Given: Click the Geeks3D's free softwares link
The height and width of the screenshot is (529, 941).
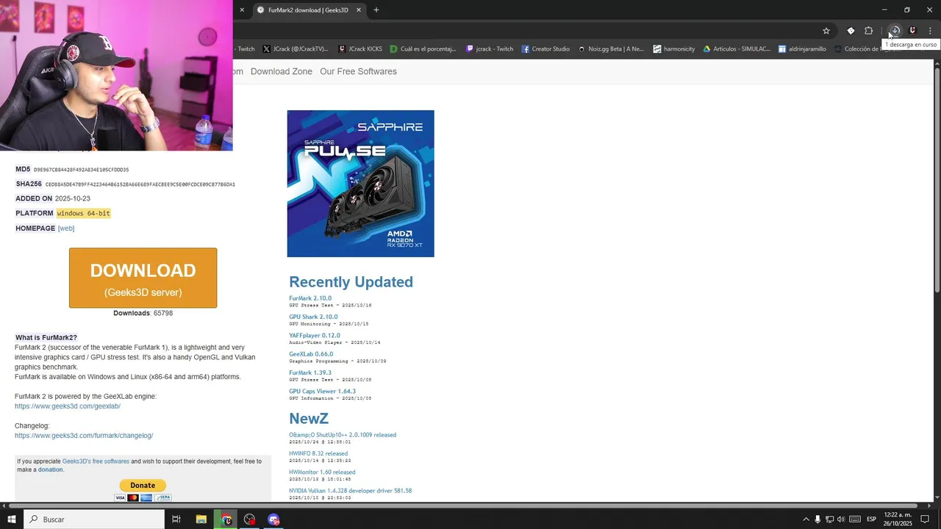Looking at the screenshot, I should pos(96,461).
